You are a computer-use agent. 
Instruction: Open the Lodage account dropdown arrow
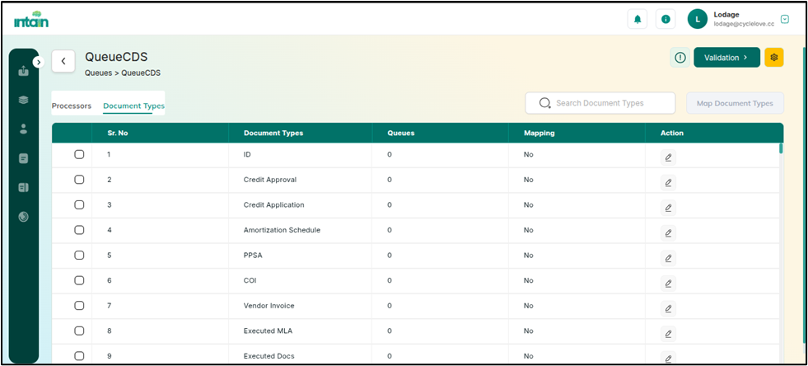[x=784, y=19]
